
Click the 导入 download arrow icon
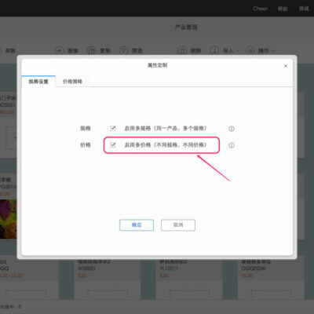tap(214, 50)
